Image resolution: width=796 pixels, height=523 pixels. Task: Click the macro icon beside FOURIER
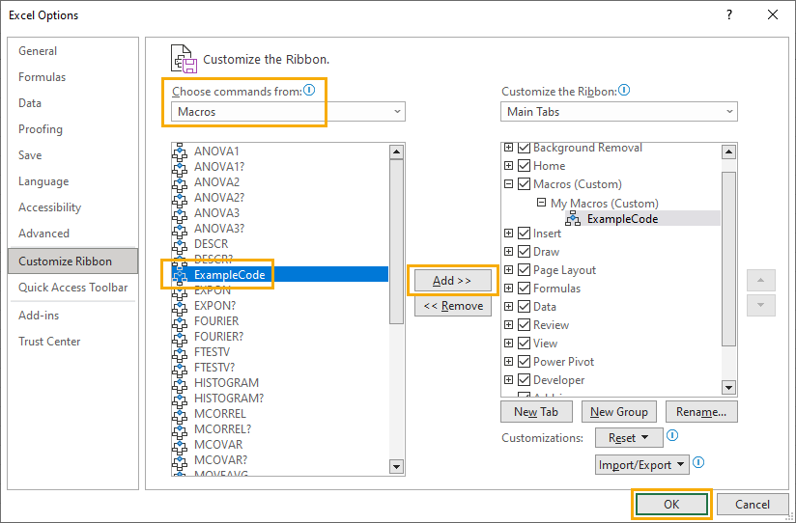tap(180, 321)
